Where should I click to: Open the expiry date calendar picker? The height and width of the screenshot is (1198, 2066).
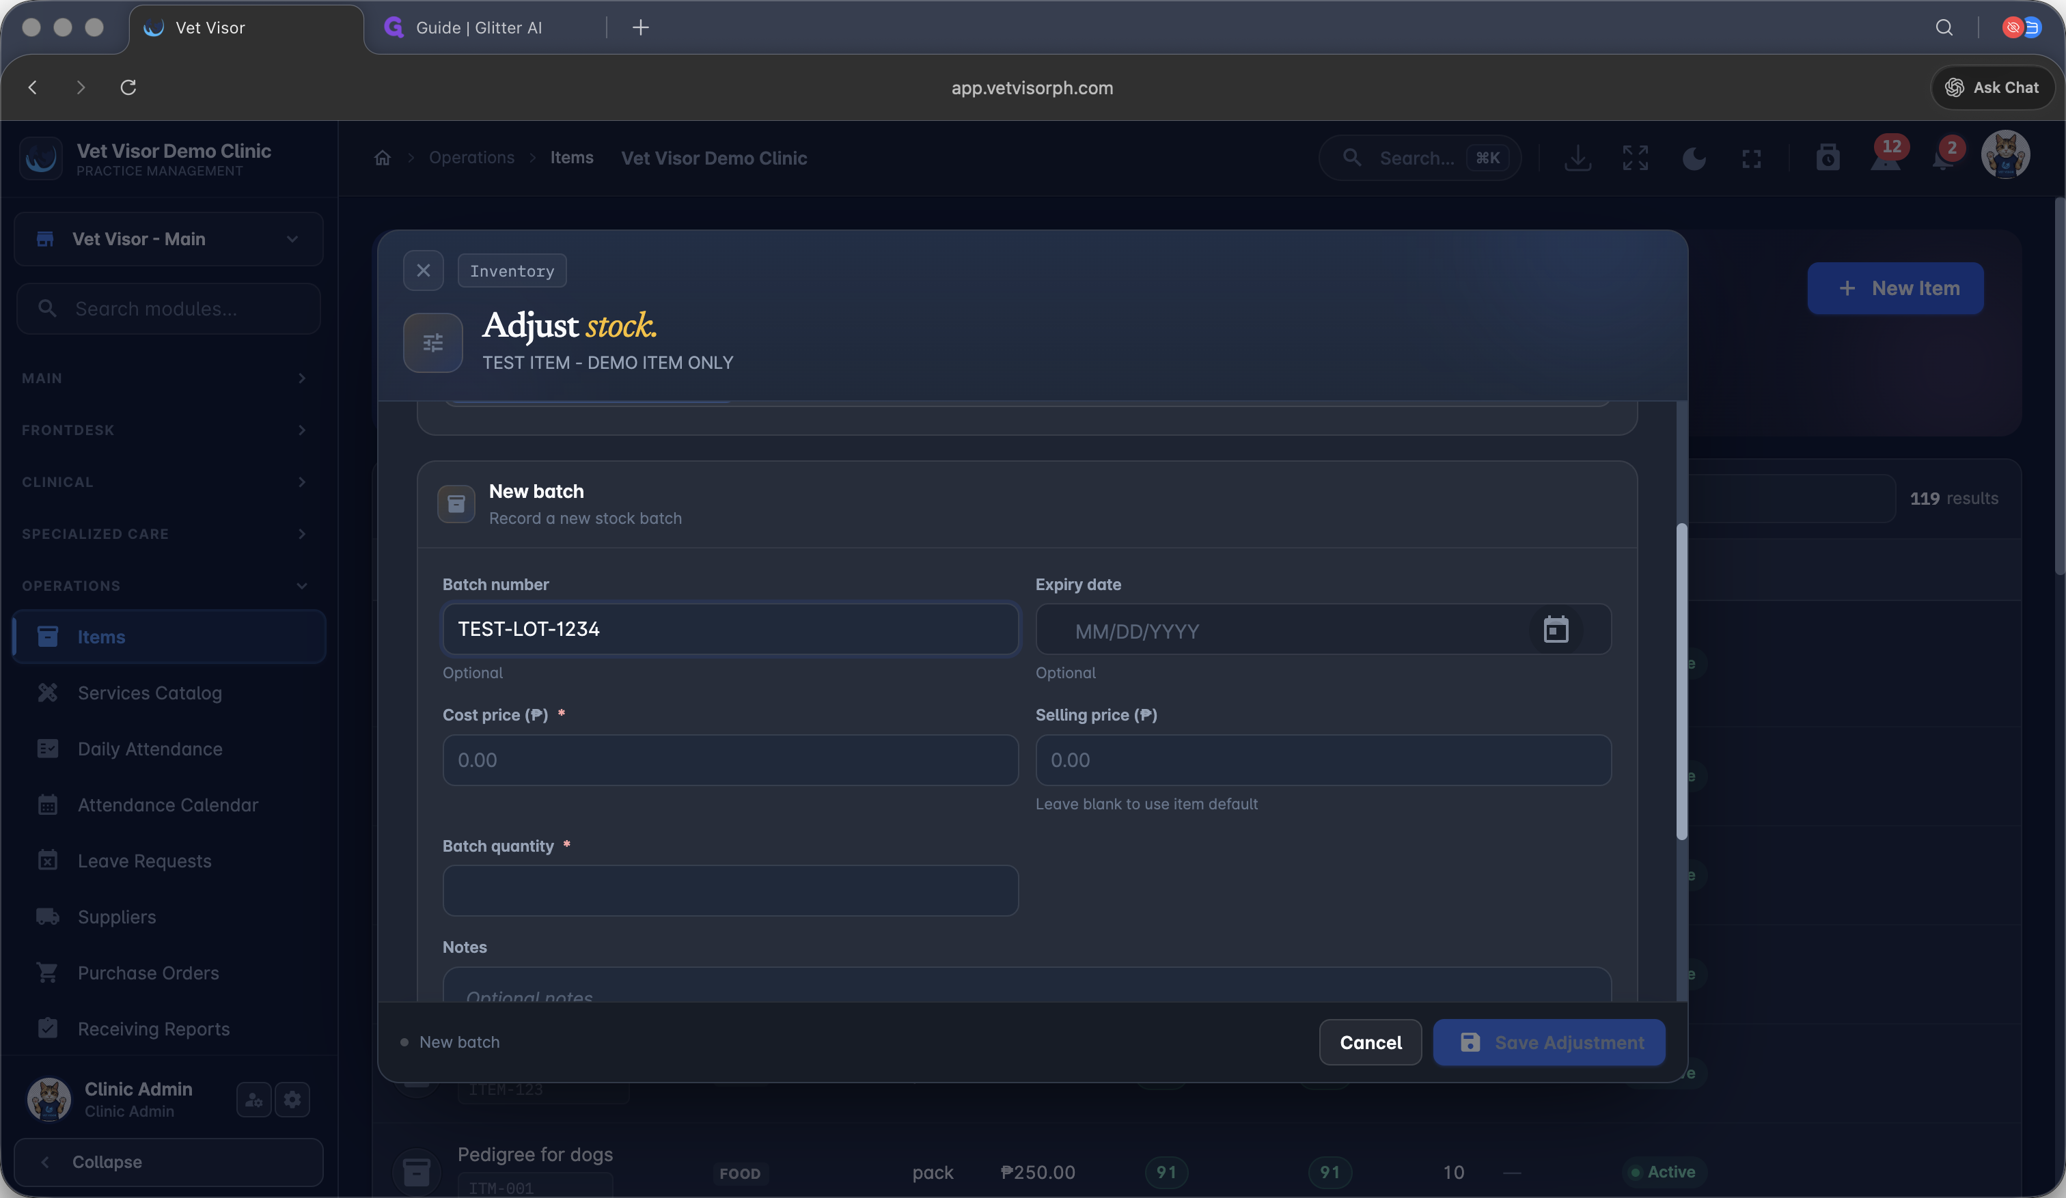tap(1555, 629)
